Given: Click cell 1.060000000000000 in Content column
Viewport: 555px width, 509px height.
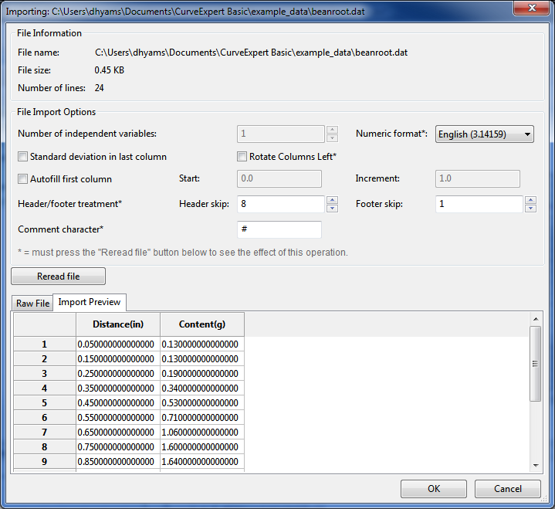Looking at the screenshot, I should pos(202,432).
